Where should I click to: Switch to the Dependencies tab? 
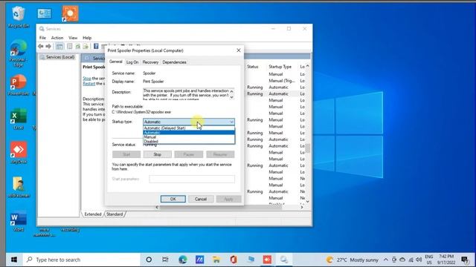pos(174,62)
